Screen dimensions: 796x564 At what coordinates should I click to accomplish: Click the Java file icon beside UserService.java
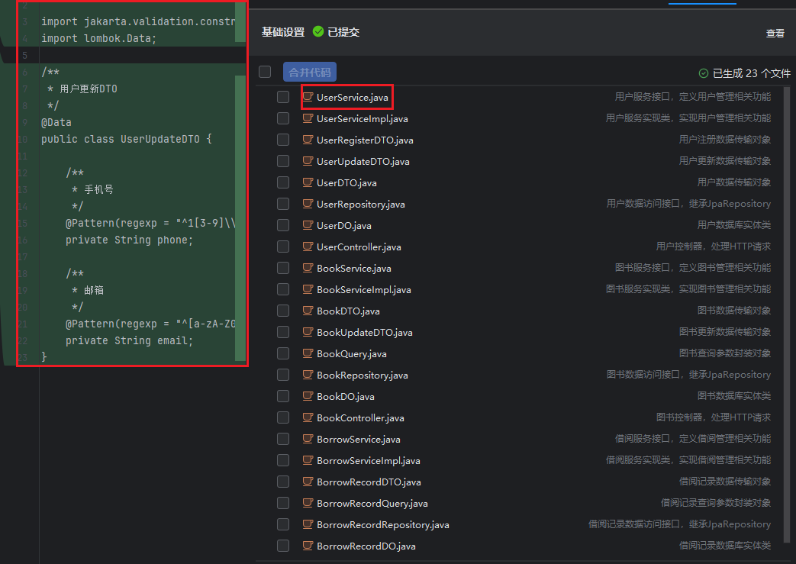tap(308, 97)
